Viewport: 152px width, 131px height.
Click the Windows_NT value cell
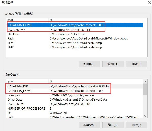(x=59, y=113)
